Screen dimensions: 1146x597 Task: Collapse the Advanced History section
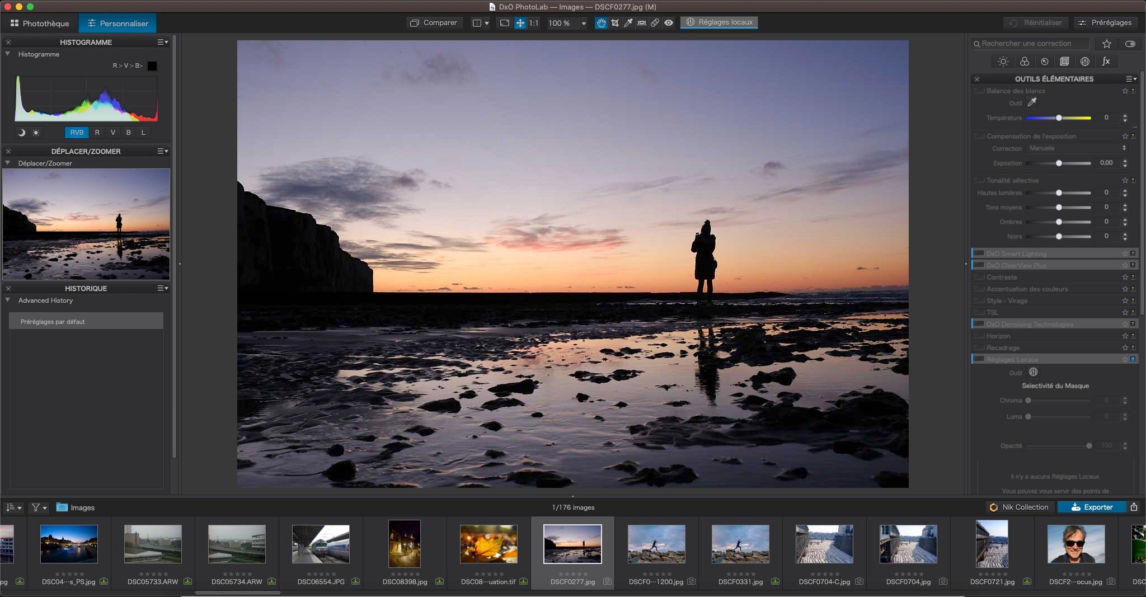[8, 300]
